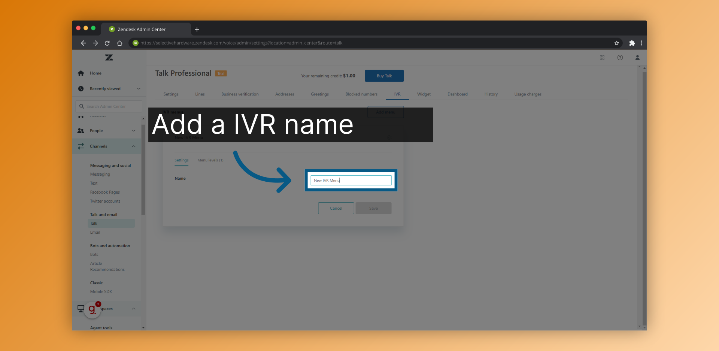719x351 pixels.
Task: Click the main page vertical scrollbar
Action: (x=644, y=198)
